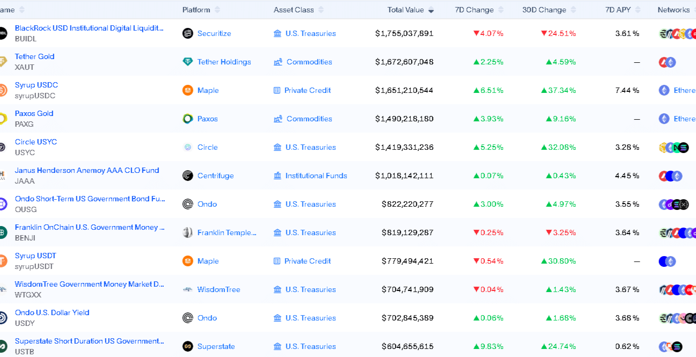The image size is (696, 357).
Task: Open Janus Henderson Anemoy AAA CLO Fund
Action: pos(87,170)
